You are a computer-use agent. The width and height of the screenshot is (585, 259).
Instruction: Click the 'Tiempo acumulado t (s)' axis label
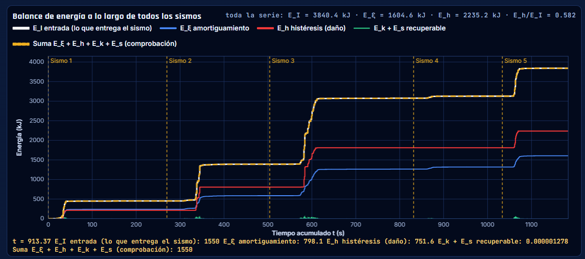pos(308,233)
